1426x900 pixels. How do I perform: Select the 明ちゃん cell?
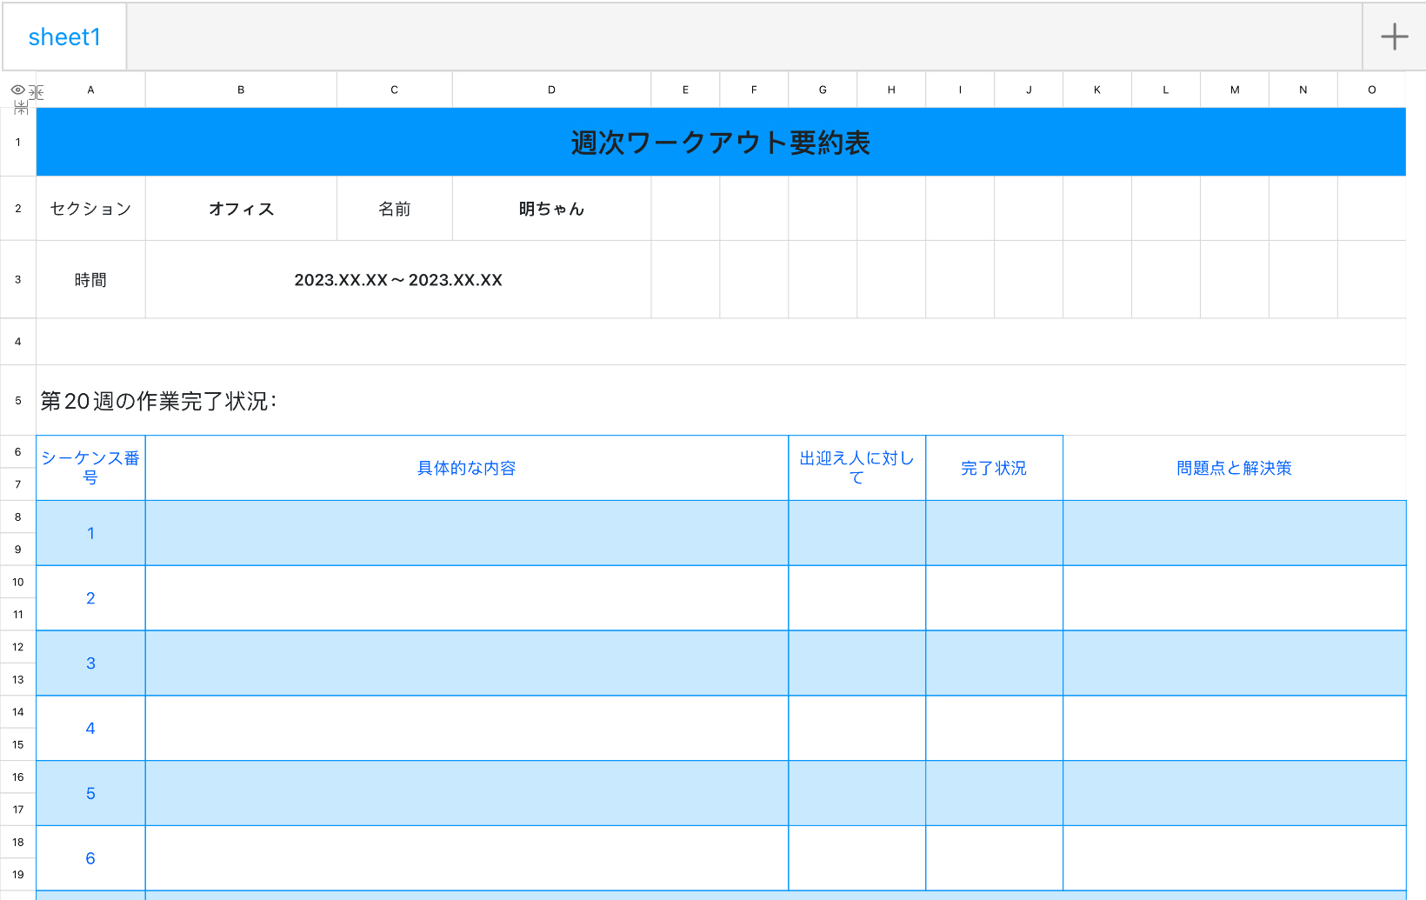(551, 209)
